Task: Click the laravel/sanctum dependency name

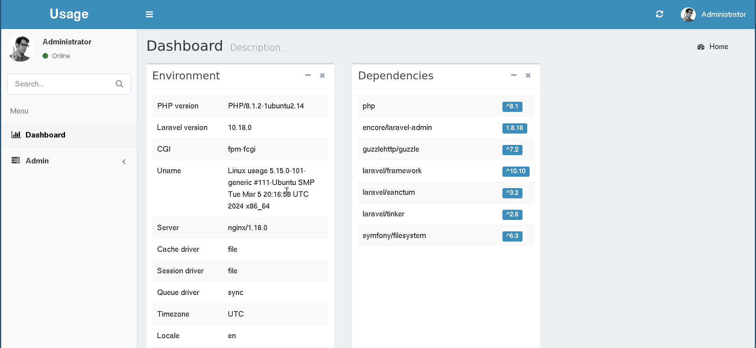Action: (x=389, y=192)
